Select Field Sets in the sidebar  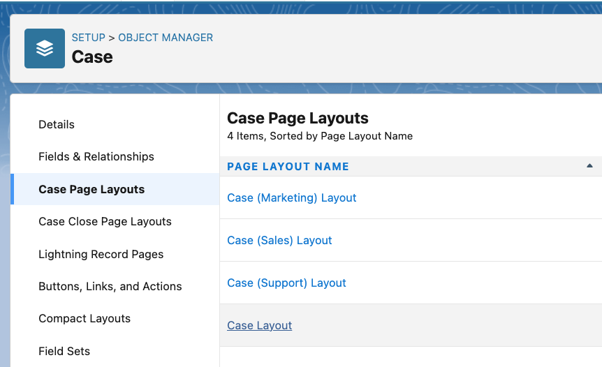coord(64,351)
